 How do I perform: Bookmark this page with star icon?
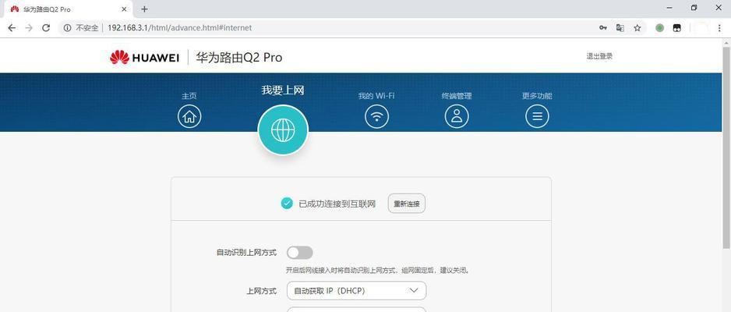pyautogui.click(x=637, y=28)
